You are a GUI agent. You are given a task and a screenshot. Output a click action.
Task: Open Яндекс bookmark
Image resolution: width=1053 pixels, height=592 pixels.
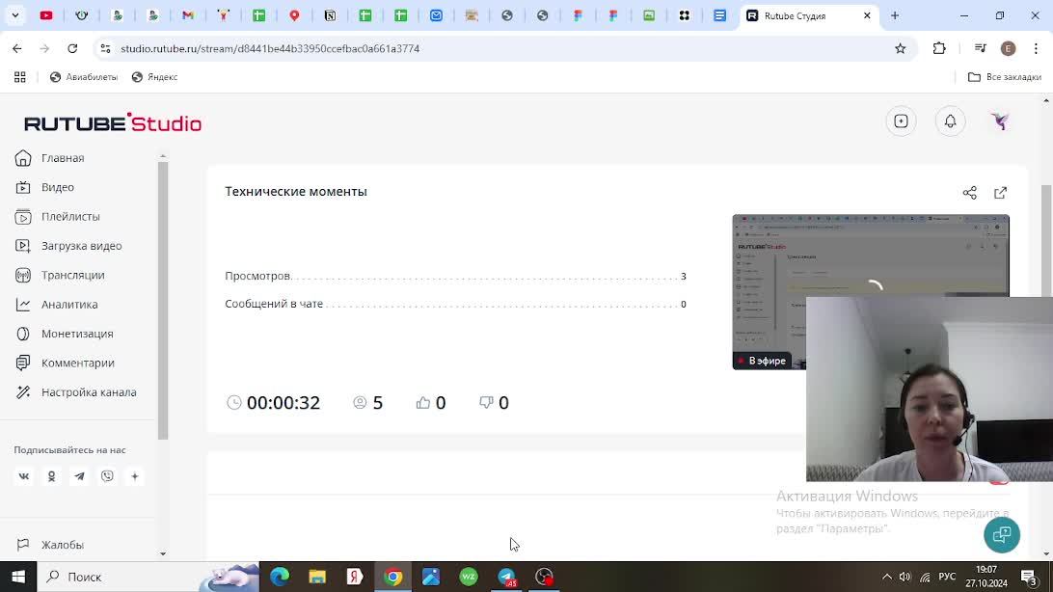155,77
